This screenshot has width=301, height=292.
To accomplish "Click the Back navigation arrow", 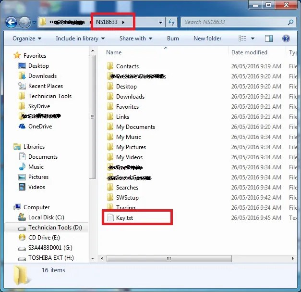I will click(11, 22).
